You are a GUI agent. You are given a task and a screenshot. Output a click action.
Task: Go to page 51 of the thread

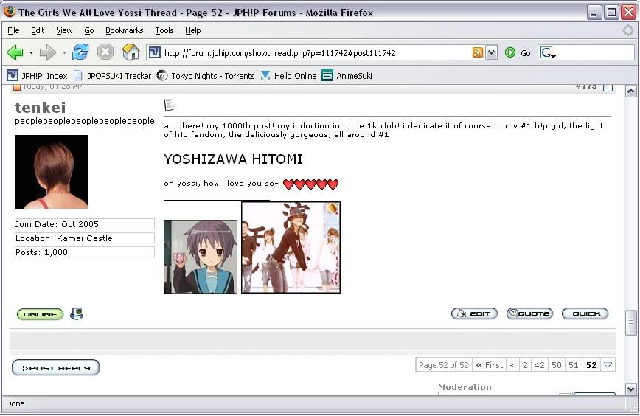click(574, 365)
